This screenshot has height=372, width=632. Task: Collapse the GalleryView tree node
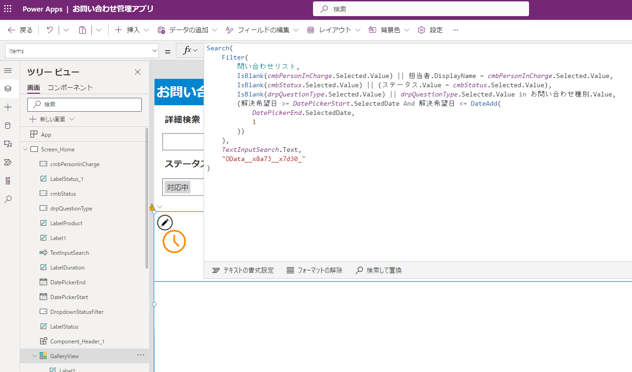(x=34, y=356)
